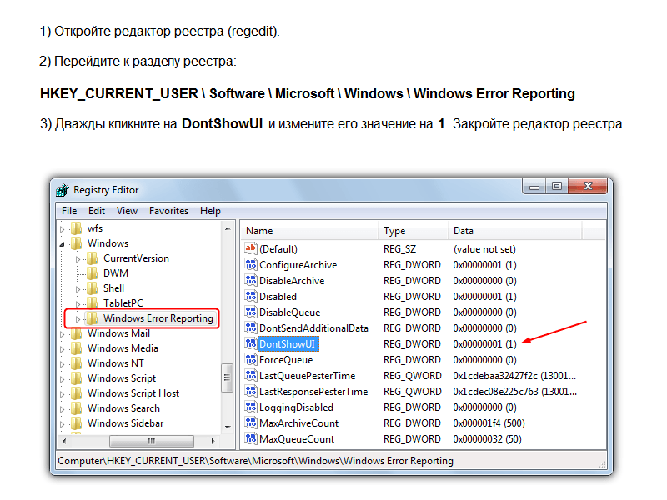Screen dimensions: 667x500
Task: Click the QWORD icon beside LastResponsePesterTime
Action: click(251, 391)
